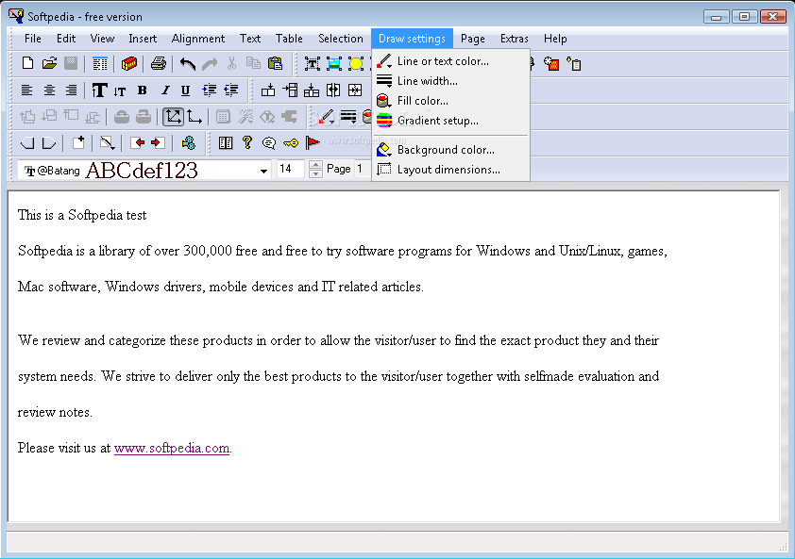Viewport: 795px width, 559px height.
Task: Decrease paragraph indent
Action: click(x=231, y=90)
